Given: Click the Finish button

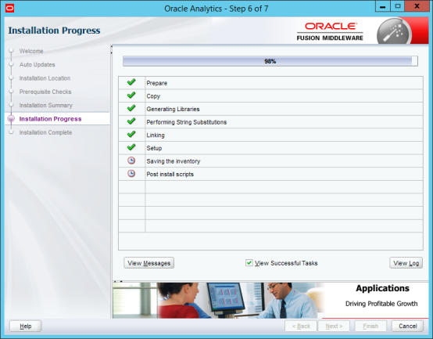Looking at the screenshot, I should [x=370, y=326].
